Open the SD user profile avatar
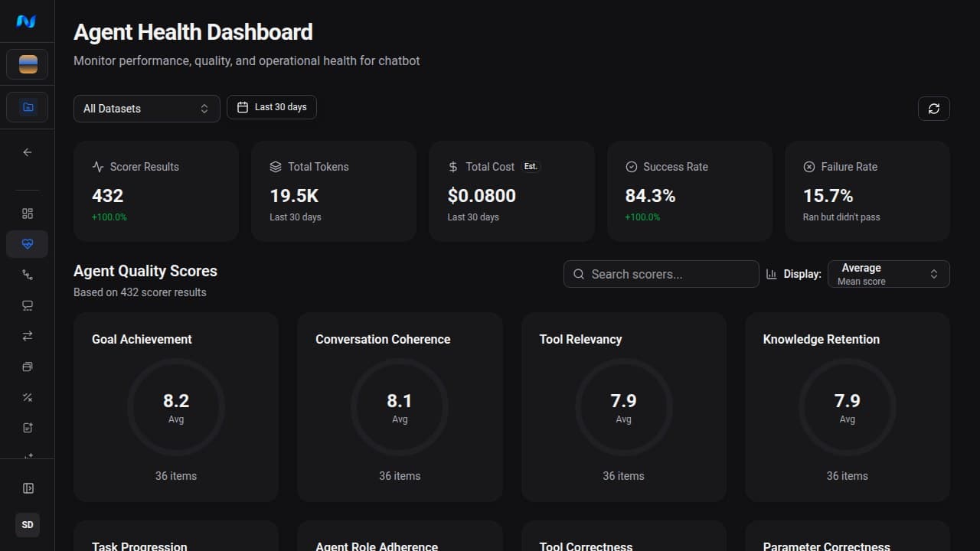The height and width of the screenshot is (551, 980). pos(28,525)
